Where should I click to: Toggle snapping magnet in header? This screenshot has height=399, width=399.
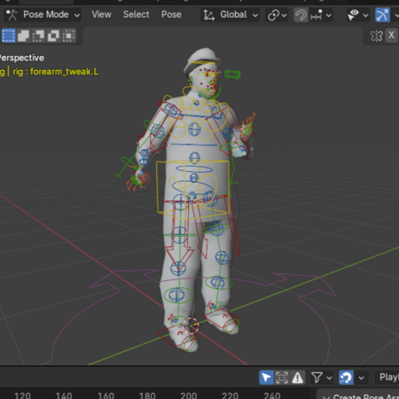[x=301, y=15]
